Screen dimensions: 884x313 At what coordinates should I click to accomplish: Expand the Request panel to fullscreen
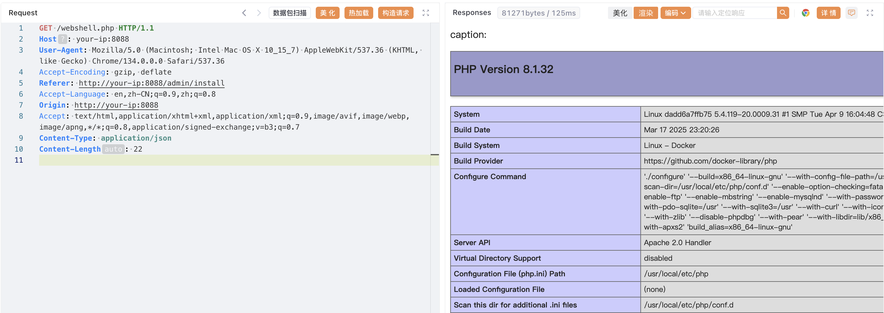[x=425, y=13]
